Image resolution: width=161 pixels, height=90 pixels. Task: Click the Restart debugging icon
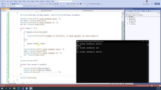click(x=57, y=4)
